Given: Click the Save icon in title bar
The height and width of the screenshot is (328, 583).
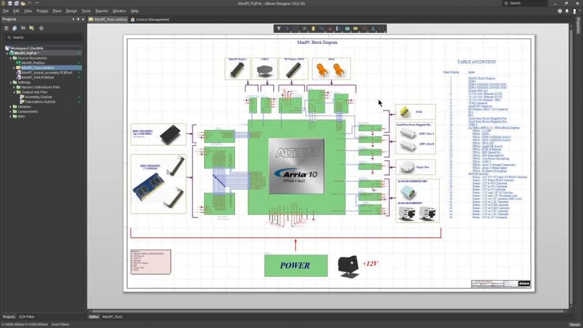Looking at the screenshot, I should [x=10, y=4].
